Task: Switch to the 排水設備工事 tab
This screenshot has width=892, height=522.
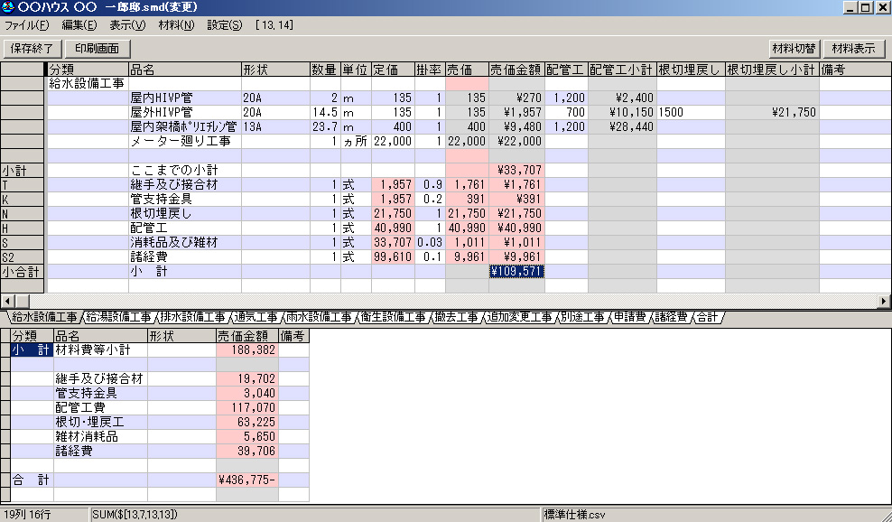Action: pos(193,317)
